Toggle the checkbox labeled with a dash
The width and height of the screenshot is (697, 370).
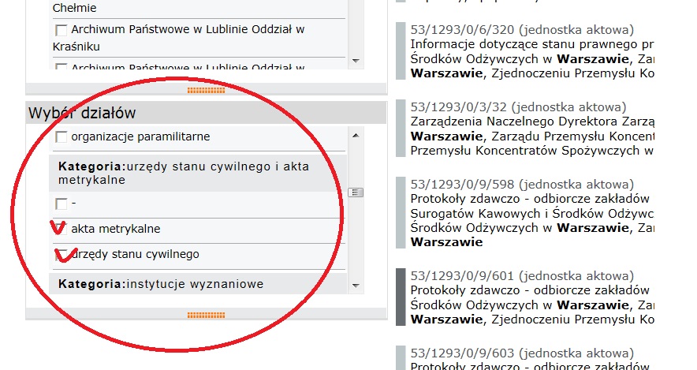pos(61,204)
